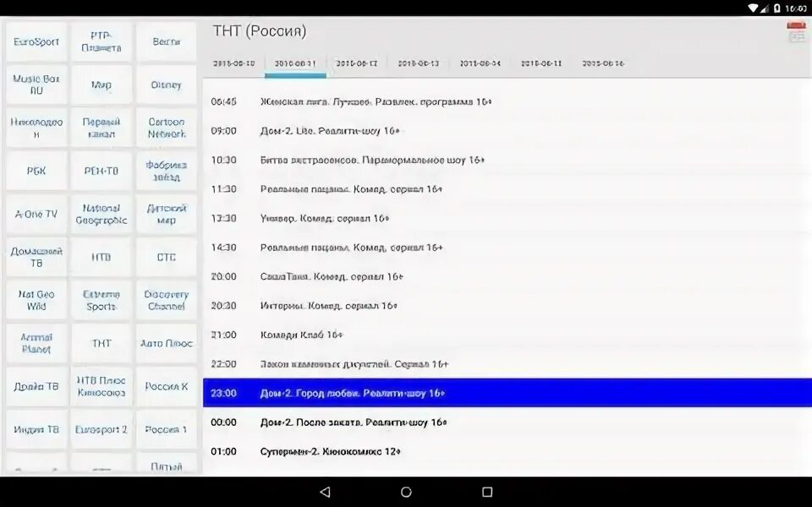Choose the Первый канал tile
Screen dimensions: 812x507
click(x=101, y=128)
